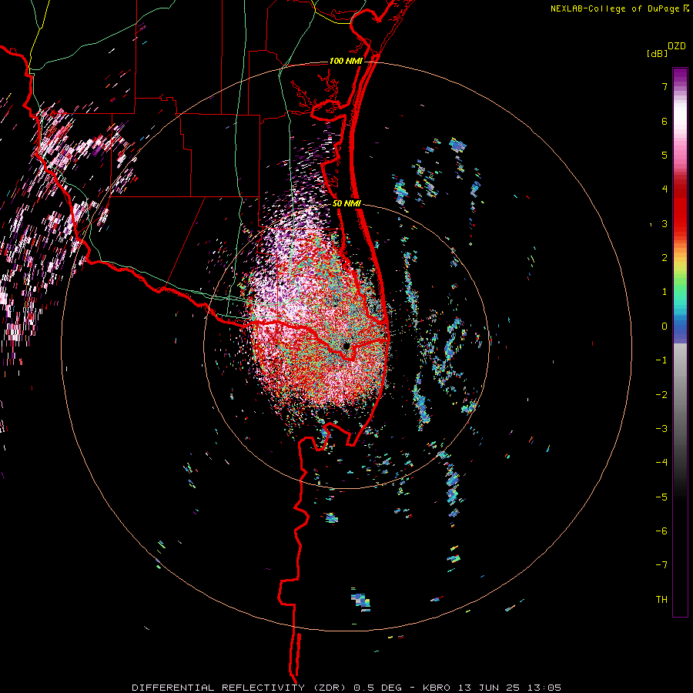The height and width of the screenshot is (693, 693).
Task: Click the 6 value on the color scale
Action: (665, 121)
